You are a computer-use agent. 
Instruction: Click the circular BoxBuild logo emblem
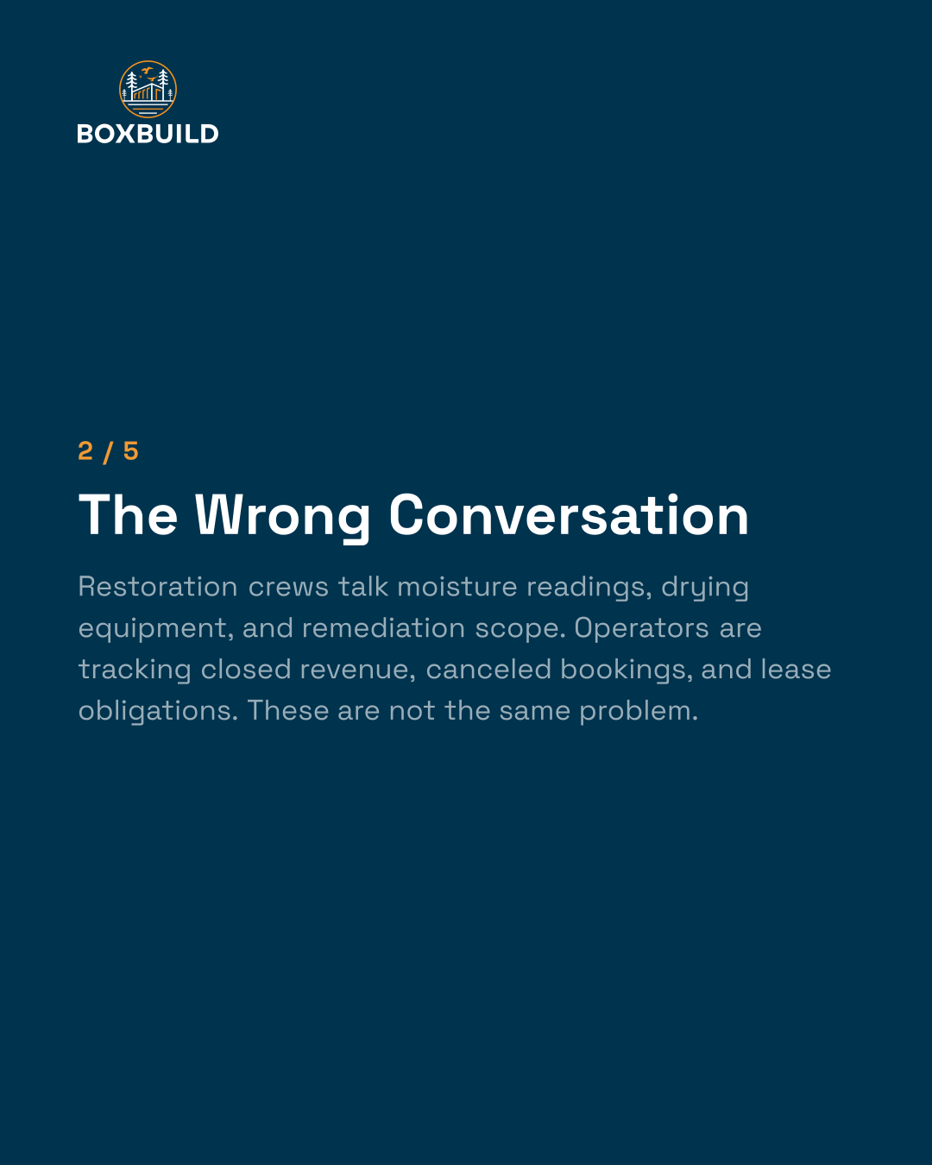[x=148, y=90]
